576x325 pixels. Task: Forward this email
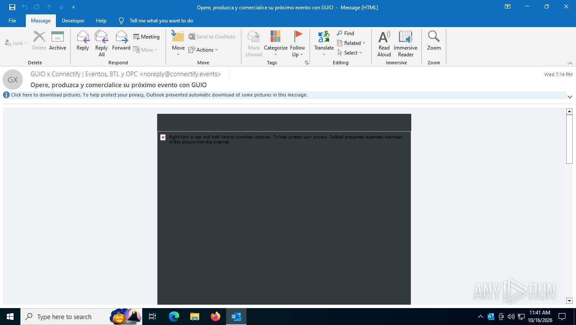pos(122,41)
